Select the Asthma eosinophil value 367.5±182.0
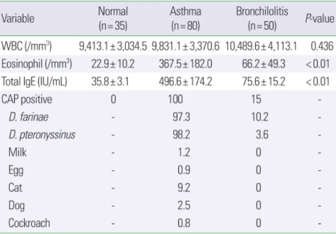 [186, 64]
